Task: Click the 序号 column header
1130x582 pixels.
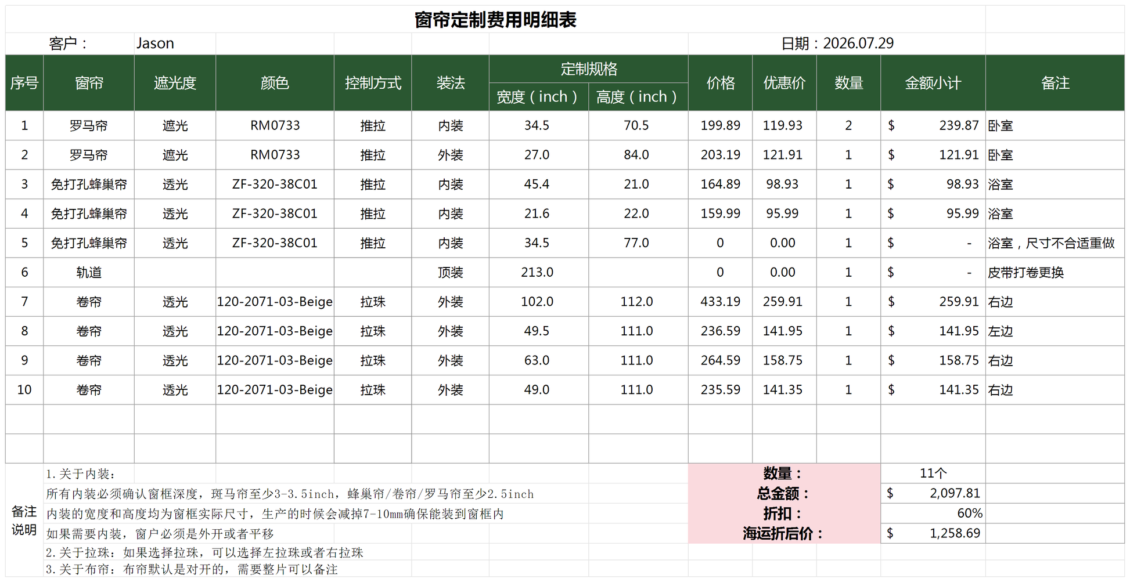Action: [x=24, y=83]
